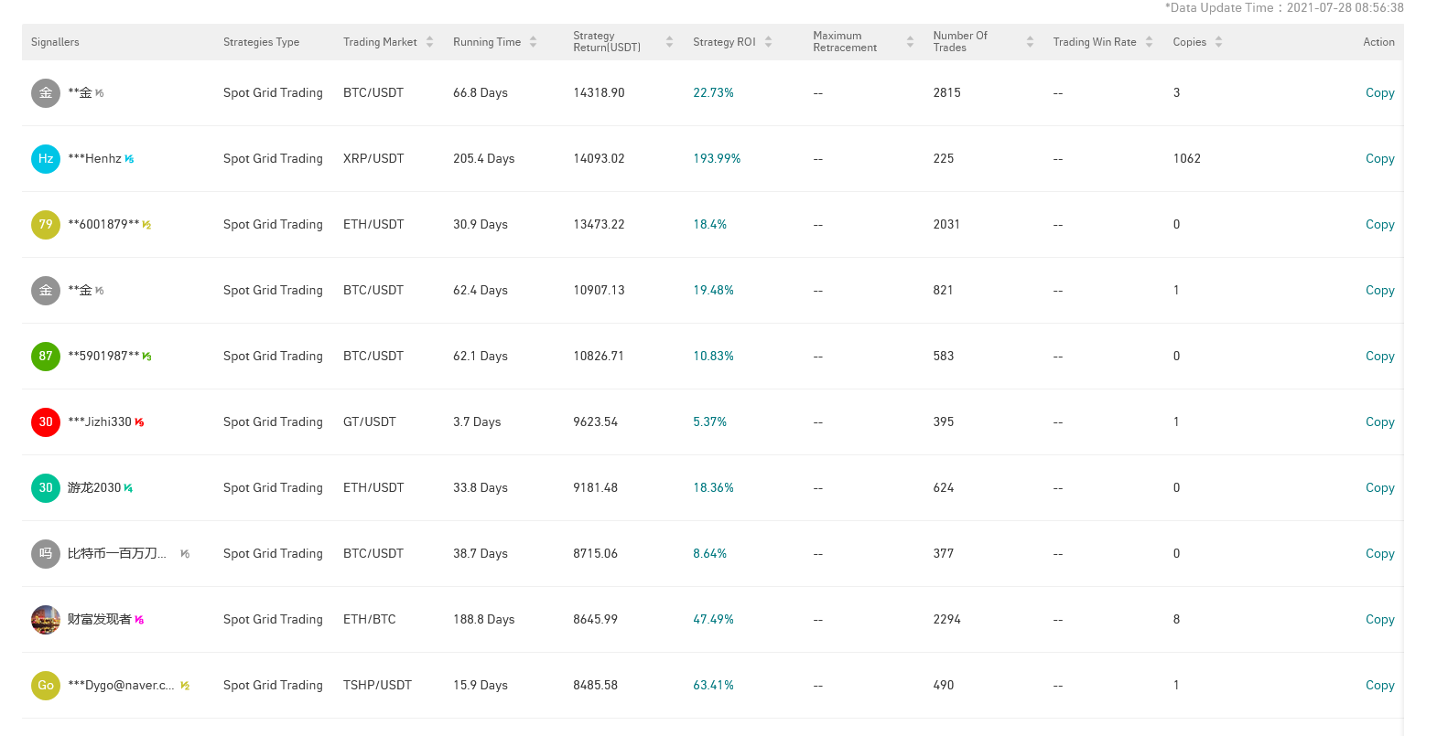This screenshot has height=736, width=1437.
Task: Click the gray 金 avatar in the 10907.13 row
Action: pos(46,291)
